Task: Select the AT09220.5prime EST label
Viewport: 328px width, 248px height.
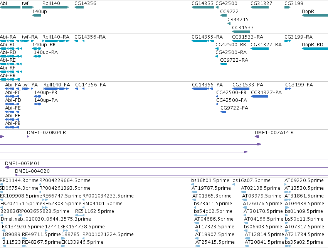Action: tap(304, 181)
